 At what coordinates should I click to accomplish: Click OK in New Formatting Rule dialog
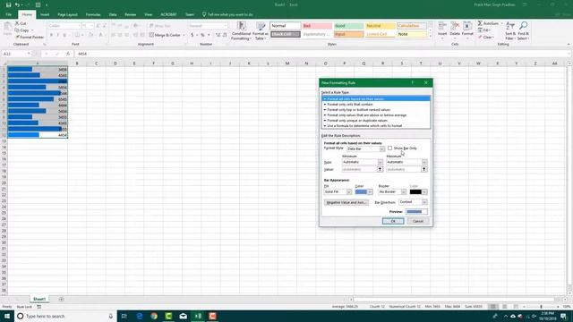(393, 221)
